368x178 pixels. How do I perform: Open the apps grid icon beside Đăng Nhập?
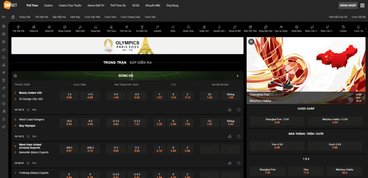tap(362, 5)
